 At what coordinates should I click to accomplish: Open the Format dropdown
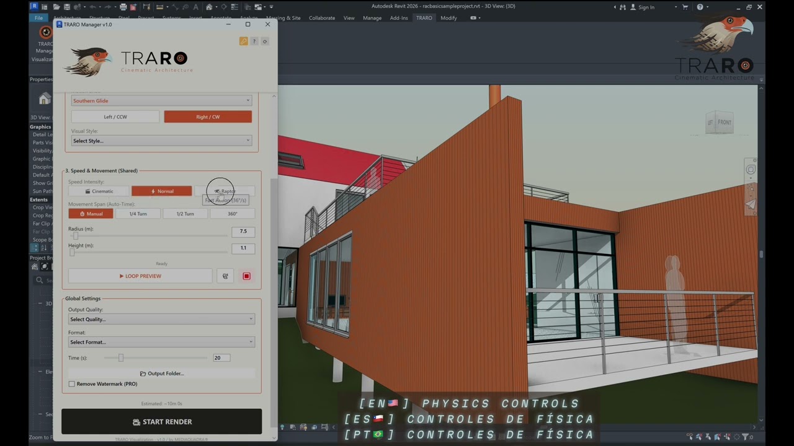click(x=161, y=342)
